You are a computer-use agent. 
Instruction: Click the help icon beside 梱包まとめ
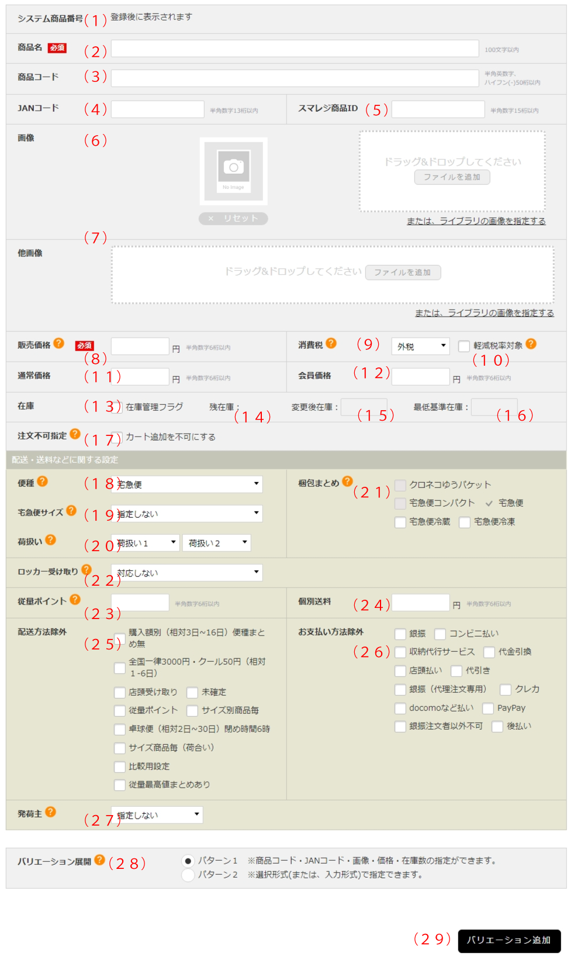[347, 481]
